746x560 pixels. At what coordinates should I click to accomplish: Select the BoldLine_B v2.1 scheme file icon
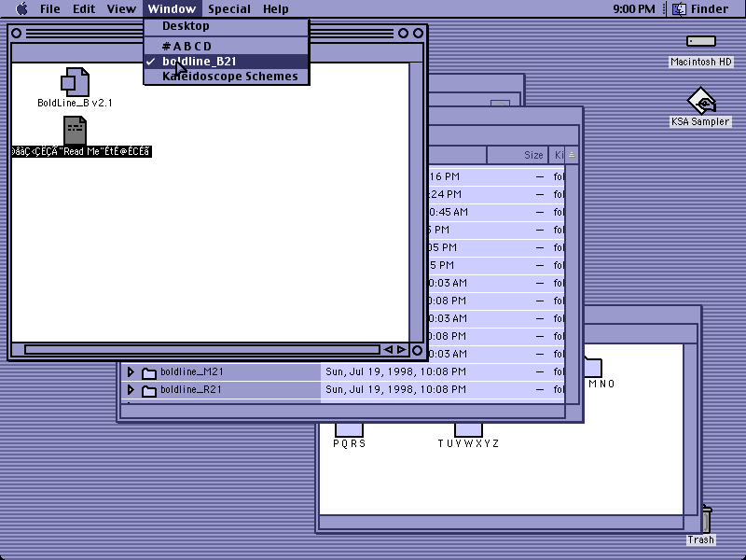click(x=76, y=81)
